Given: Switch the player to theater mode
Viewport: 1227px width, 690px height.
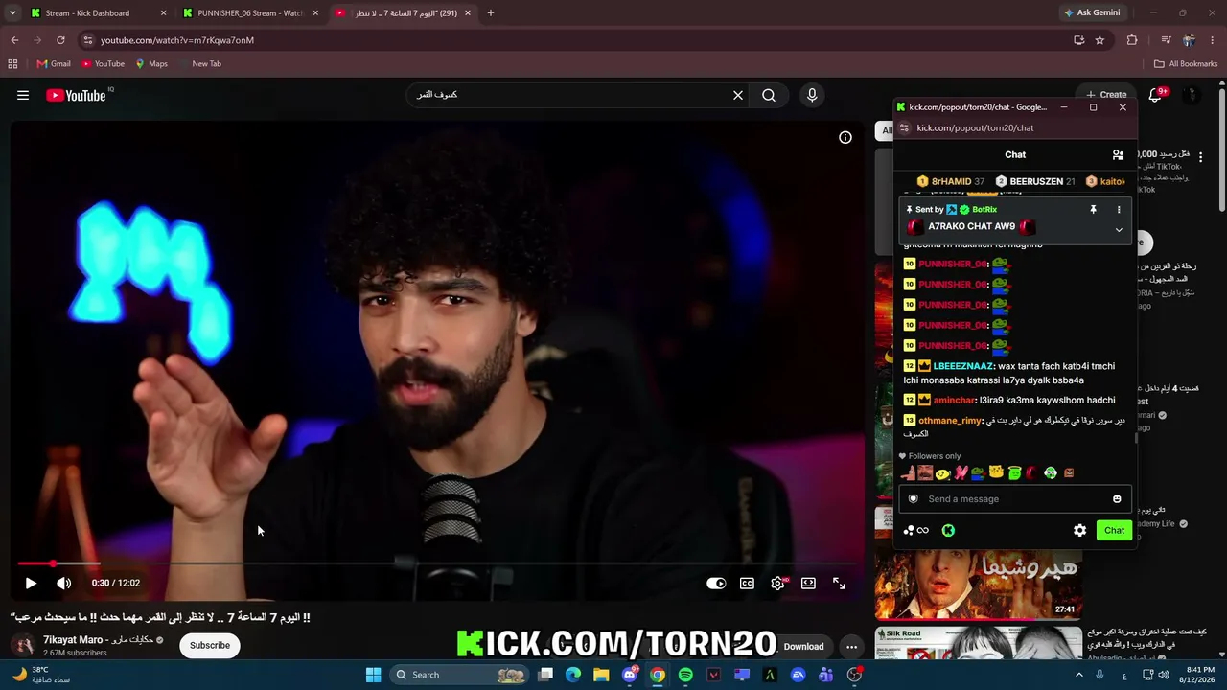Looking at the screenshot, I should coord(808,583).
